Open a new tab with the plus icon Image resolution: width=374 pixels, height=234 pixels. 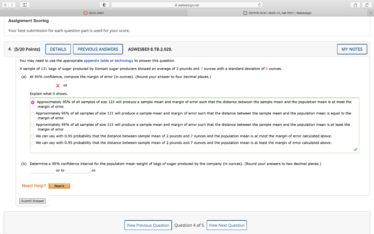(371, 12)
